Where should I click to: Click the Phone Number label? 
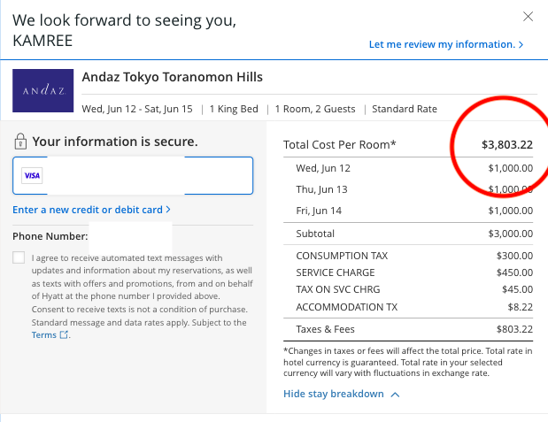50,236
